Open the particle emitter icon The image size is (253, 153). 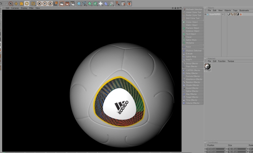(x=111, y=4)
